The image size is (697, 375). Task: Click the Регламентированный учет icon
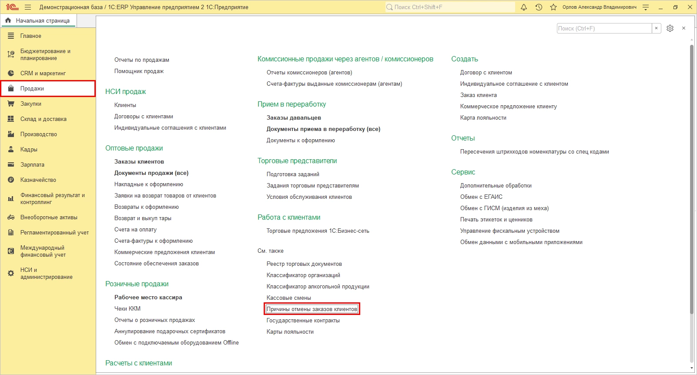(11, 232)
